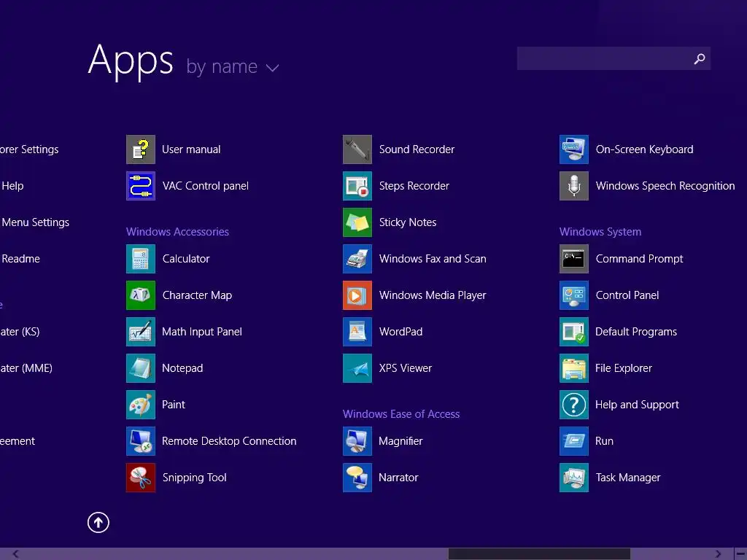This screenshot has width=747, height=560.
Task: Launch the Paint palette icon
Action: click(x=141, y=405)
